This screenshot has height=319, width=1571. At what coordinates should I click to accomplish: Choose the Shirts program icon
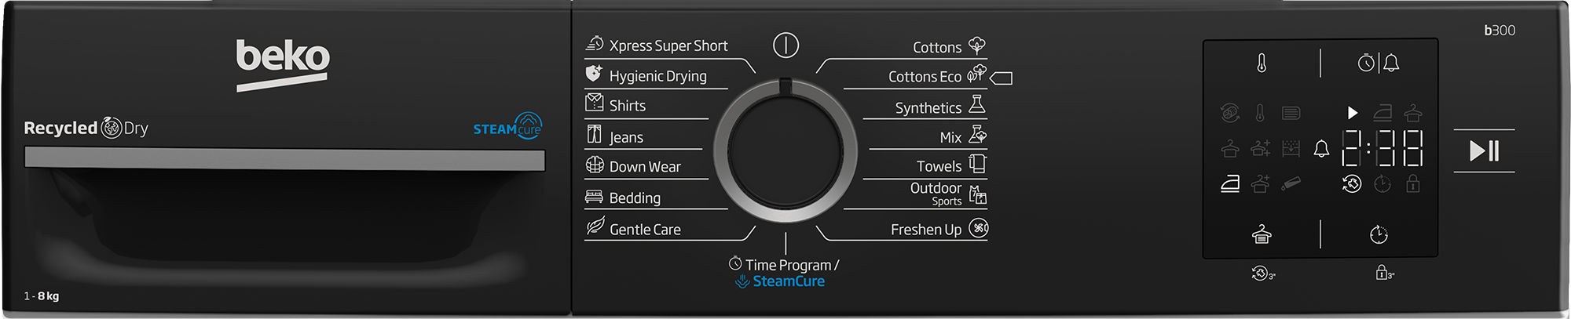[595, 103]
